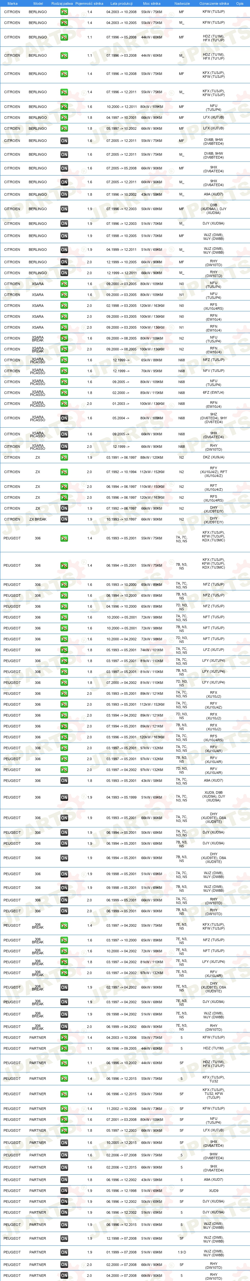Image resolution: width=250 pixels, height=1281 pixels.
Task: Click the '88kW / 120KM' power cell
Action: tap(152, 457)
